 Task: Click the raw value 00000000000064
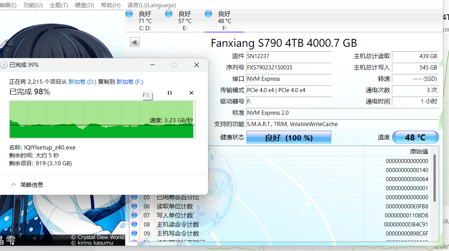pyautogui.click(x=407, y=179)
